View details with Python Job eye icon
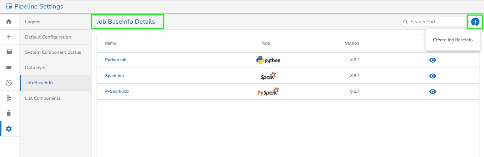The width and height of the screenshot is (484, 157). pos(433,60)
